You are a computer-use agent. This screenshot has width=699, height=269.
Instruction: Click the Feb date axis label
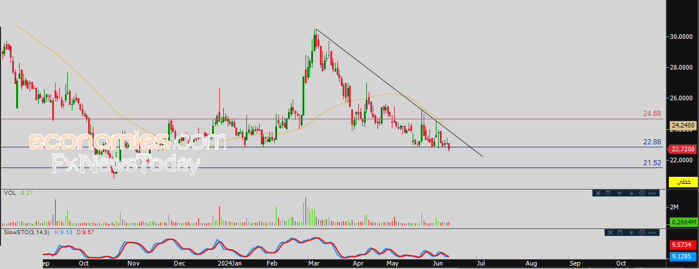(x=272, y=263)
